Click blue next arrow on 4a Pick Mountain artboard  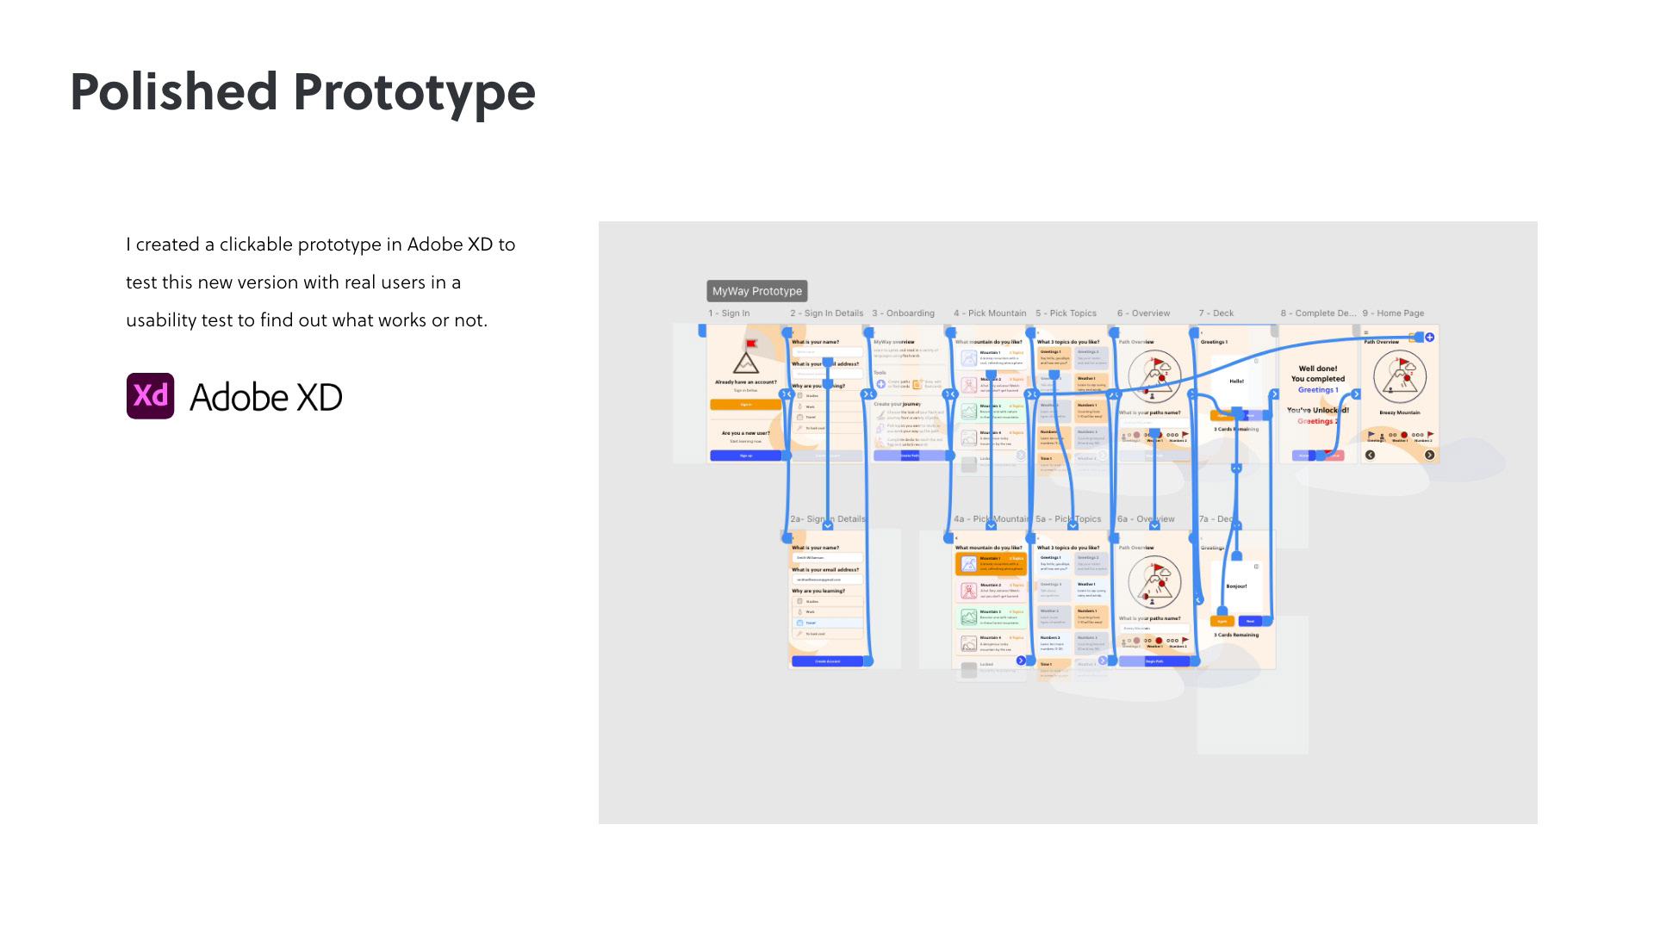[x=1021, y=660]
